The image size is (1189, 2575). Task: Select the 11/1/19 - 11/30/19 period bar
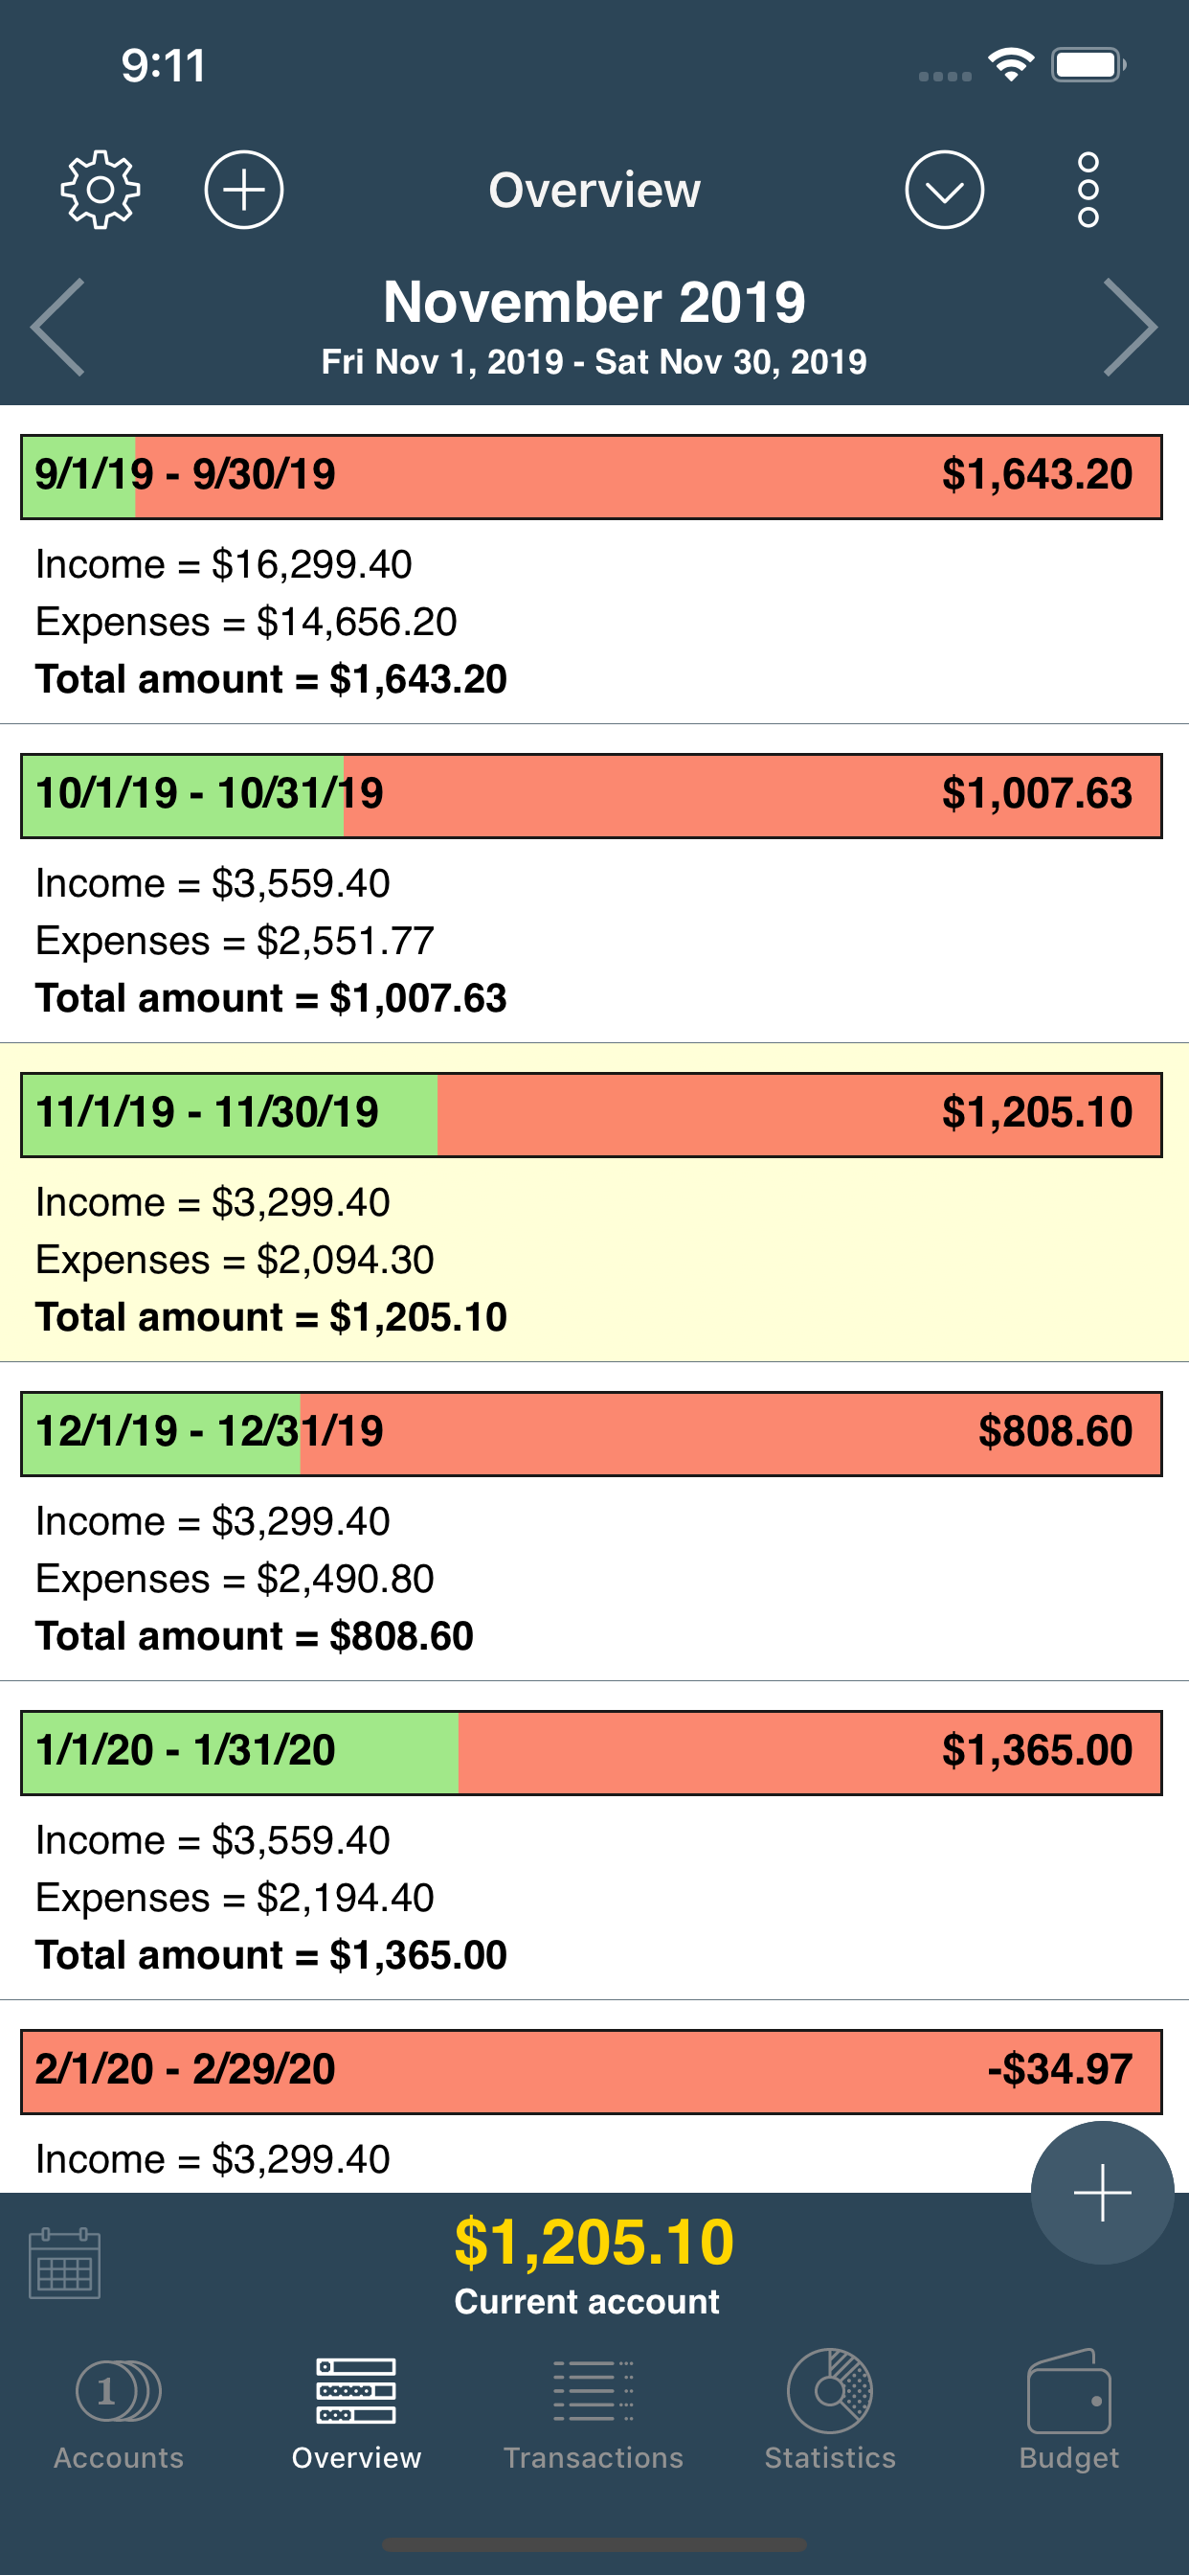[x=592, y=1114]
